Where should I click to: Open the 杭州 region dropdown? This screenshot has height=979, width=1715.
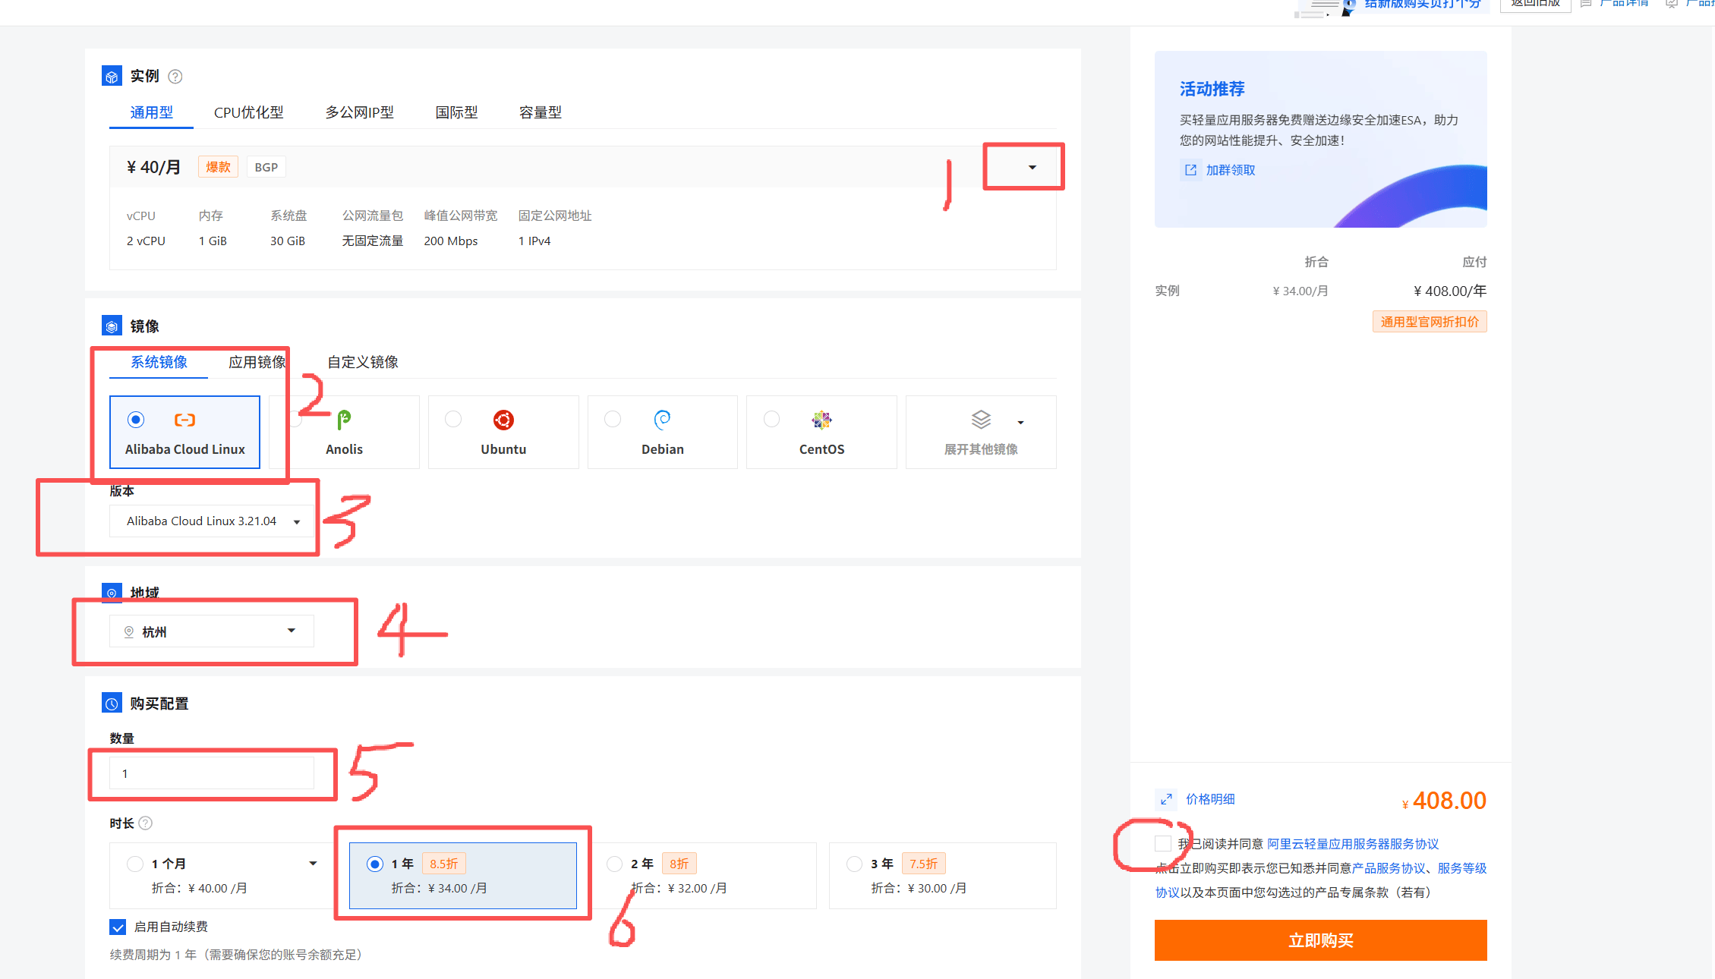coord(212,631)
